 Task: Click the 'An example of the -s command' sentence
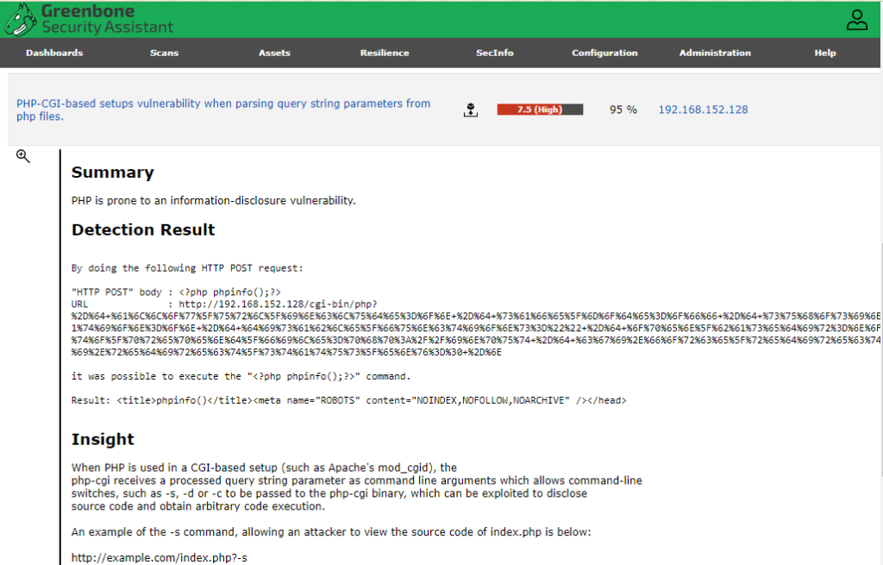pos(331,531)
